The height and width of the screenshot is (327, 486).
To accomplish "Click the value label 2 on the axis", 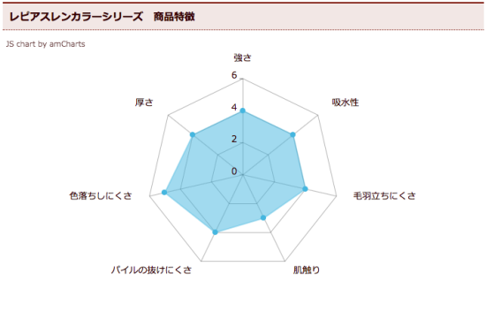I will point(234,139).
